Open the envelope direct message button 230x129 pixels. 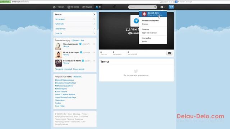[169, 53]
